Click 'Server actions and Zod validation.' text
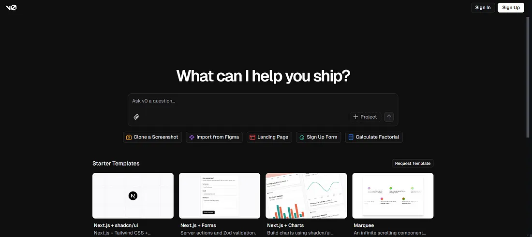Image resolution: width=532 pixels, height=237 pixels. pyautogui.click(x=218, y=233)
